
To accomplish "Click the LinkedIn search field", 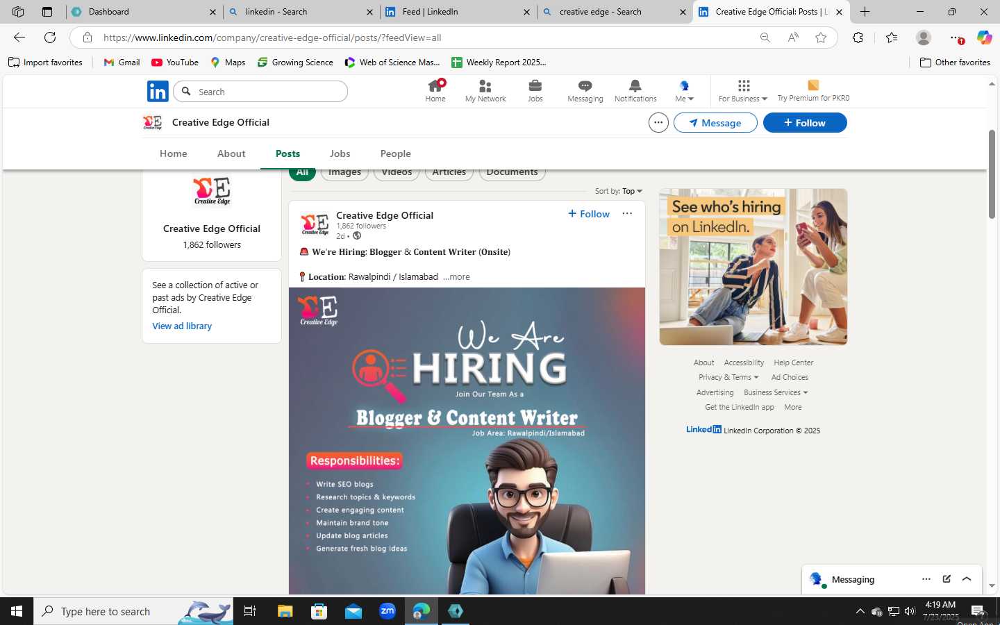I will [260, 92].
